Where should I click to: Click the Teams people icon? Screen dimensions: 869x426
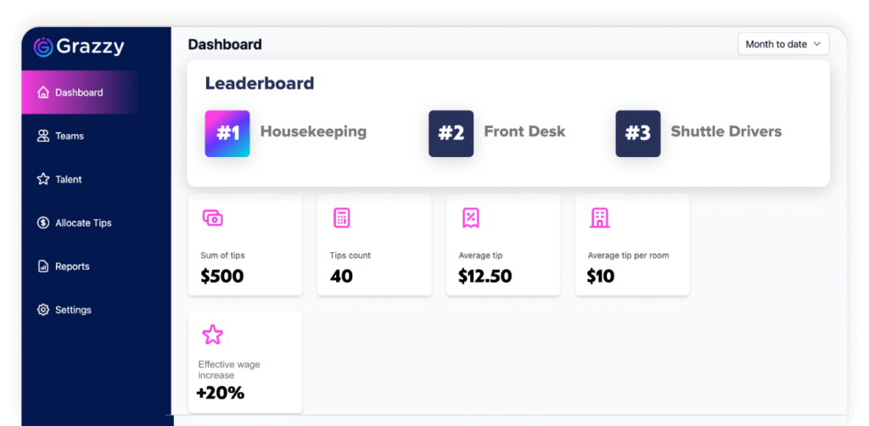[43, 136]
